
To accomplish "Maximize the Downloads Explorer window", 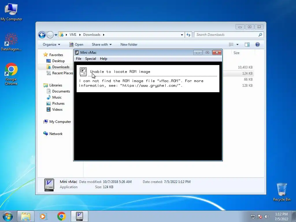I will point(249,27).
